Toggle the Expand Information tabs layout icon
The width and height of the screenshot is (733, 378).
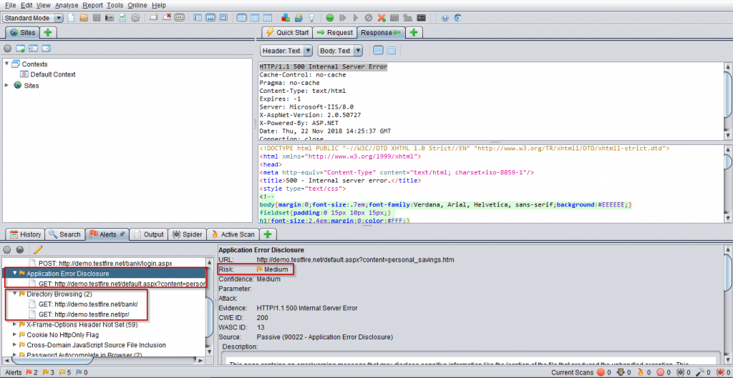point(210,18)
